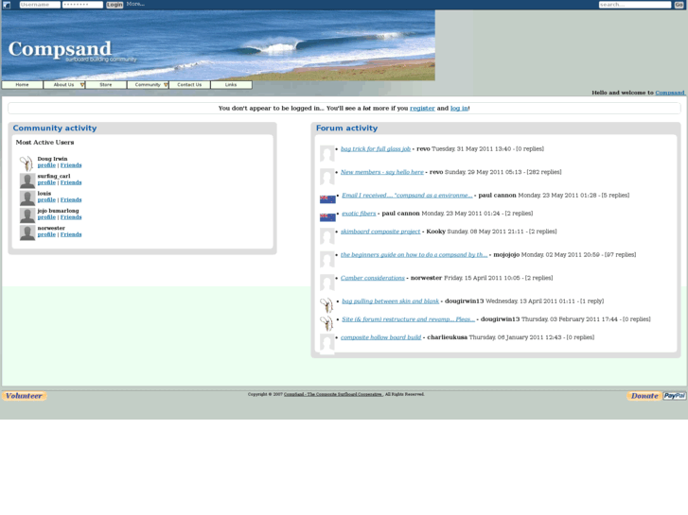688x515 pixels.
Task: Focus the password input field
Action: pos(82,5)
